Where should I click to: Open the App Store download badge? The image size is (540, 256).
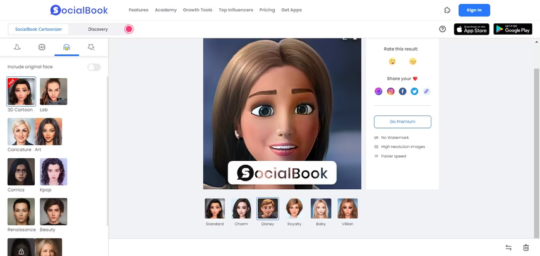[471, 29]
